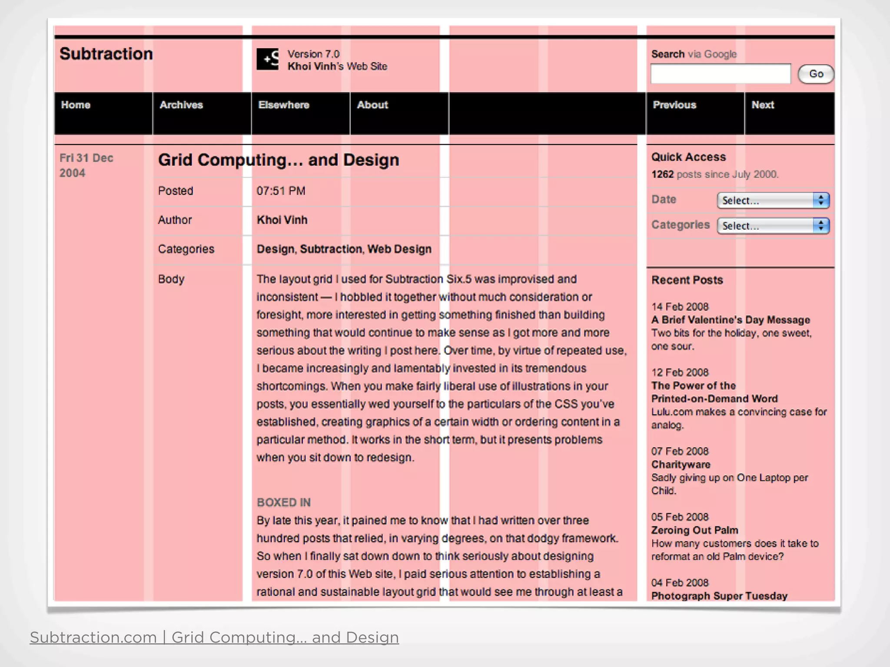Image resolution: width=890 pixels, height=667 pixels.
Task: Open the Charityware recent post
Action: click(x=681, y=465)
